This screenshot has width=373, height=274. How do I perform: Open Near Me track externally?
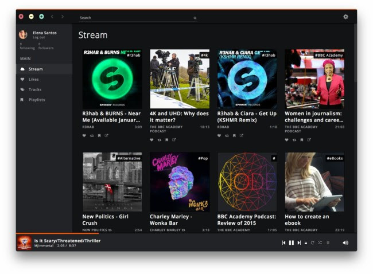(x=106, y=135)
